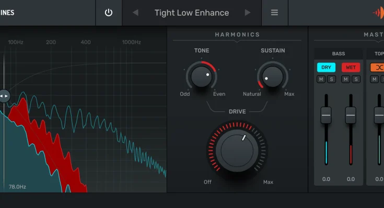Toggle the plugin power bypass button

click(x=109, y=13)
